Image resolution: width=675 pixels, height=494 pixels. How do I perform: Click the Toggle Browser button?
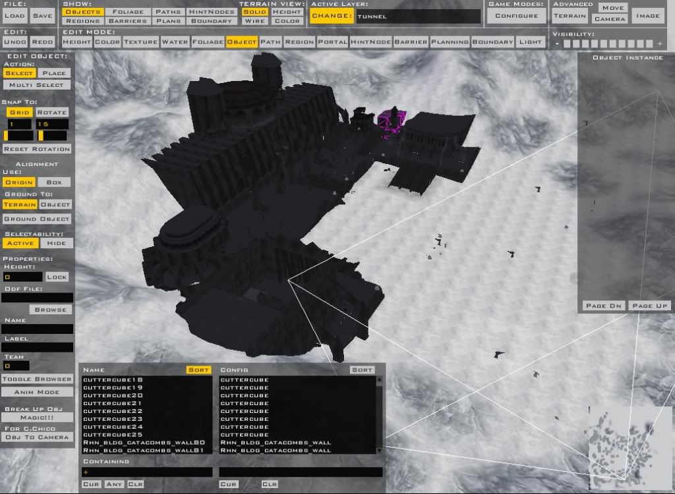pos(37,379)
